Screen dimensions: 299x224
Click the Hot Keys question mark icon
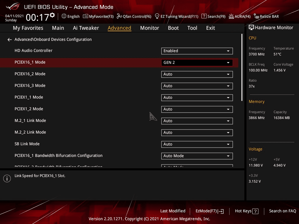(x=255, y=211)
